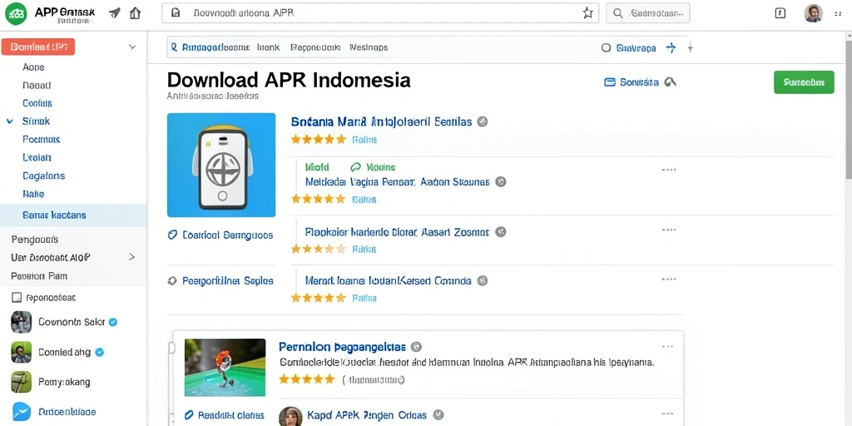Switch to the Wesinaps tab

coord(369,47)
